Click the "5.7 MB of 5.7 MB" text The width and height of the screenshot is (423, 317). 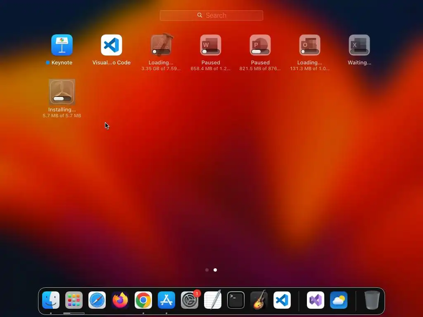(62, 116)
